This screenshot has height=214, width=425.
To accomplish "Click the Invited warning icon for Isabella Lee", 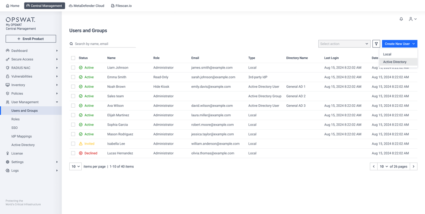I will click(x=81, y=144).
